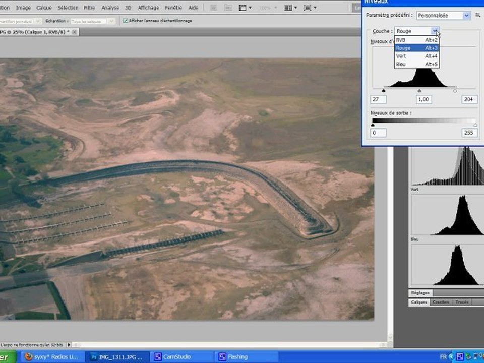This screenshot has width=484, height=363.
Task: Open the Filtre menu
Action: [x=89, y=8]
